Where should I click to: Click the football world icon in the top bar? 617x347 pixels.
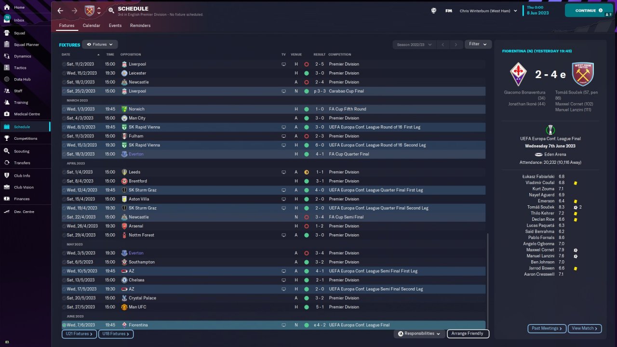[434, 11]
